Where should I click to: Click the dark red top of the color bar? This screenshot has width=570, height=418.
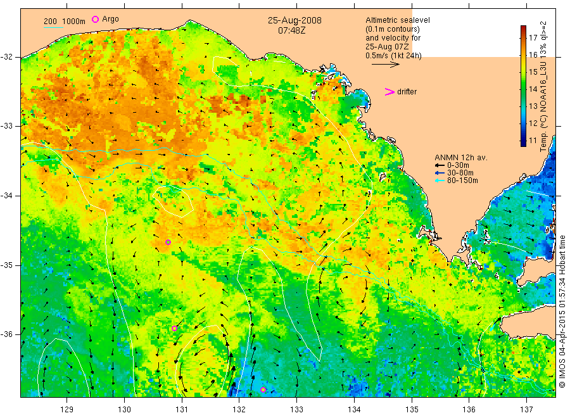(523, 28)
